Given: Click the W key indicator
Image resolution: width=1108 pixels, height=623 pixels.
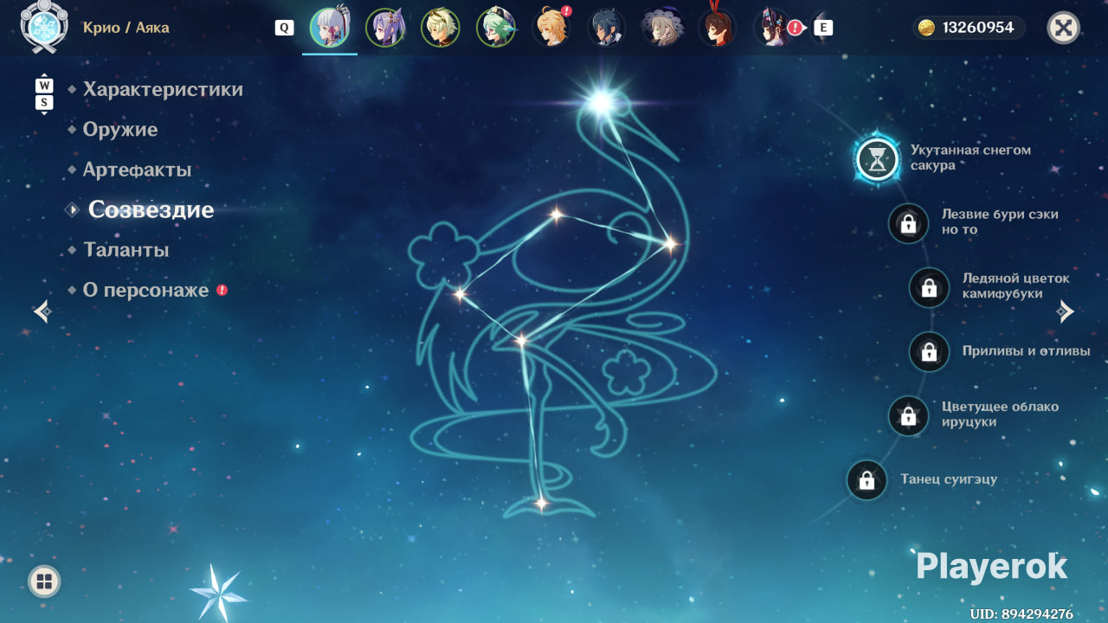Looking at the screenshot, I should pos(44,86).
